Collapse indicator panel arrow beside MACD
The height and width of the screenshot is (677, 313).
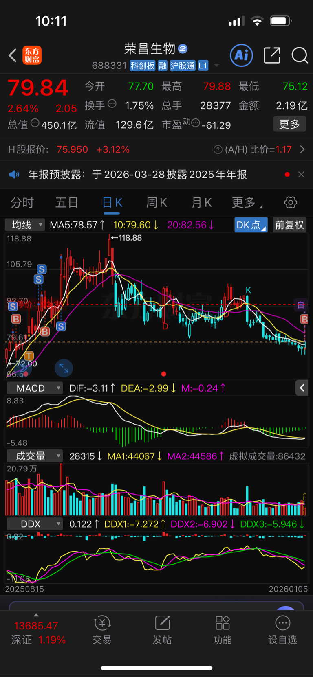click(302, 388)
